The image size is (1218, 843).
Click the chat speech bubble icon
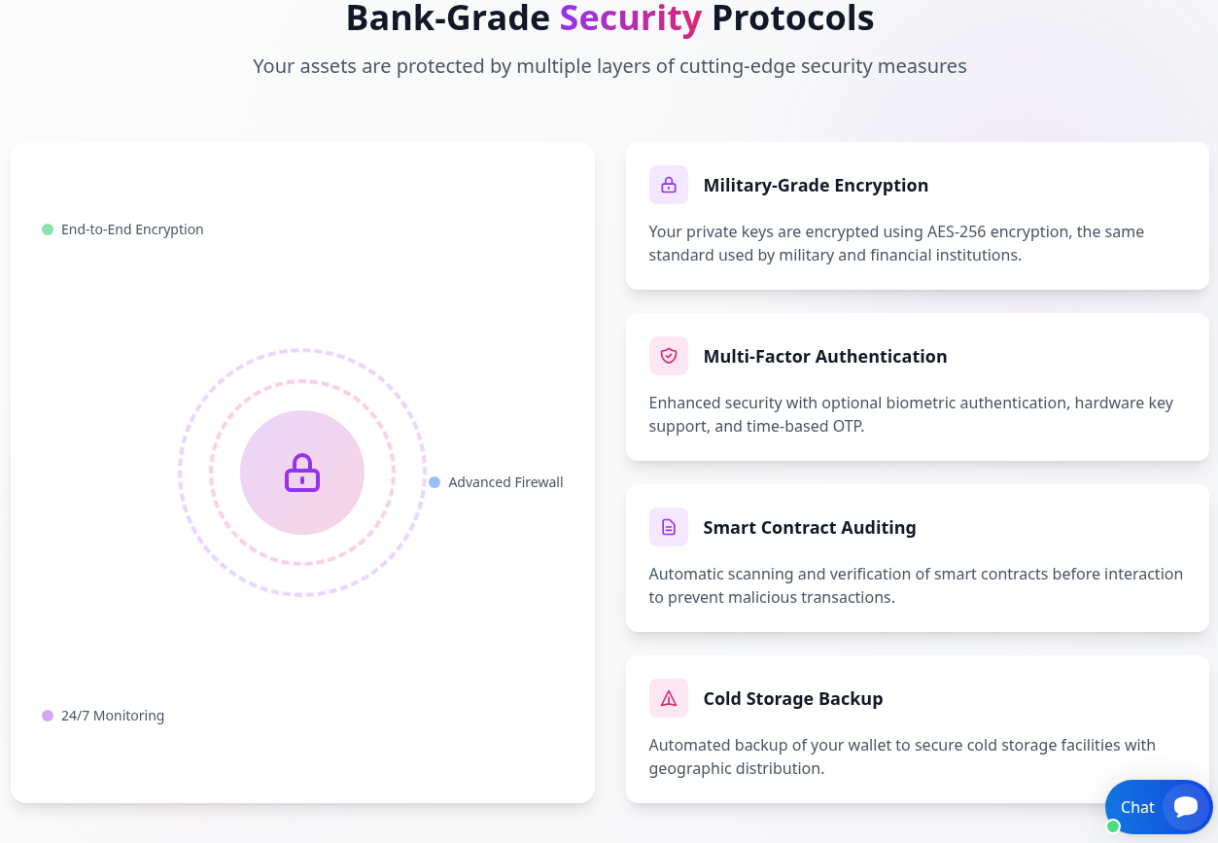[1185, 807]
